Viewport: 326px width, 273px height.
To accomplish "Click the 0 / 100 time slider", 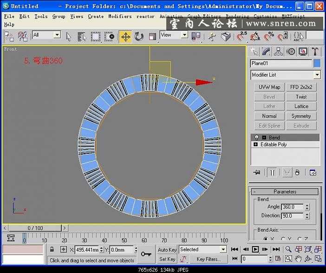I will (35, 228).
